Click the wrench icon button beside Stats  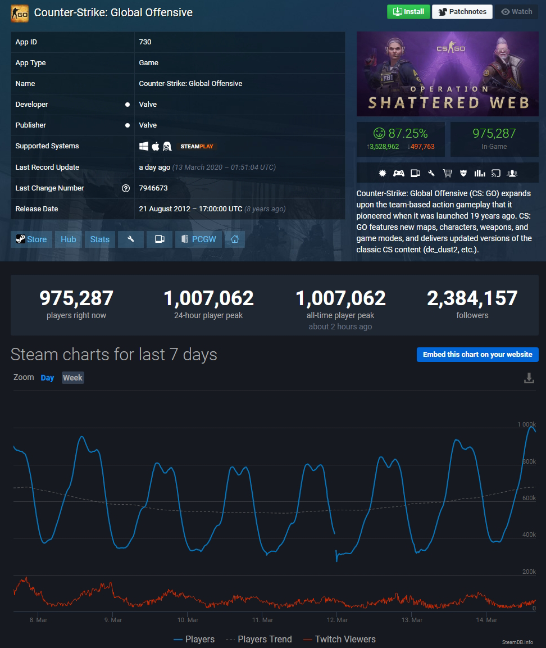tap(130, 239)
